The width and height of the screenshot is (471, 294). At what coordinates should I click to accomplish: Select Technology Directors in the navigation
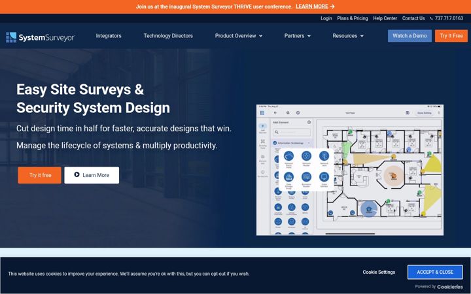pos(168,36)
